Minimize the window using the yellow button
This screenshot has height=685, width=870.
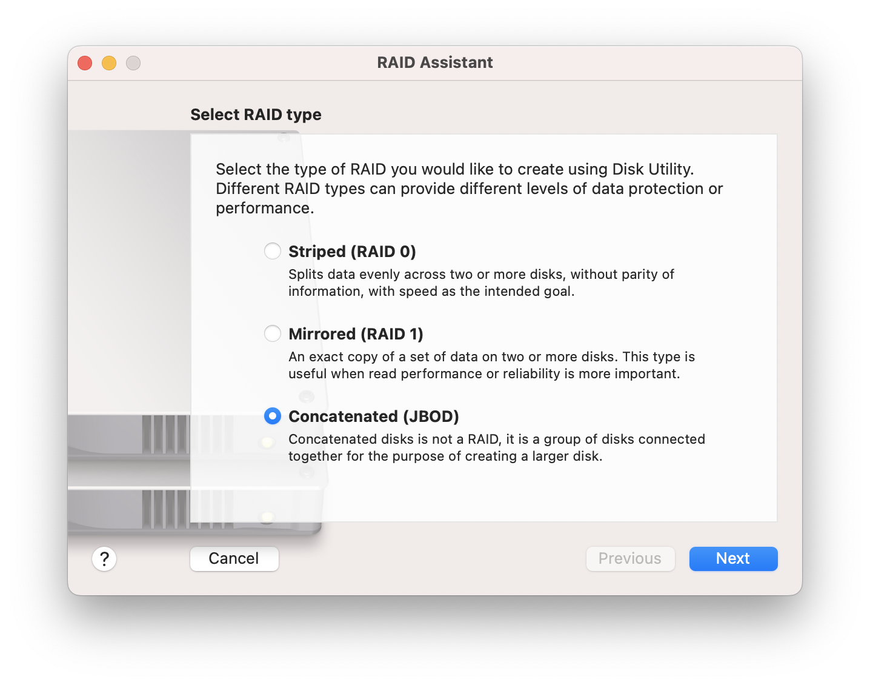tap(109, 63)
